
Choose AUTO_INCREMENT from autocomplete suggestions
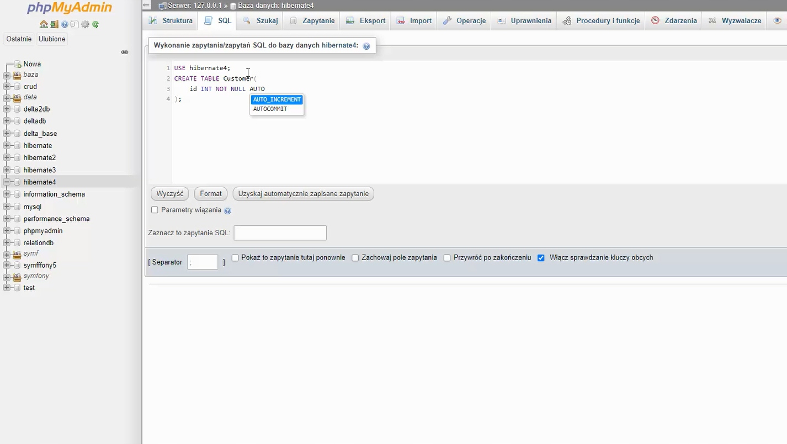click(276, 99)
